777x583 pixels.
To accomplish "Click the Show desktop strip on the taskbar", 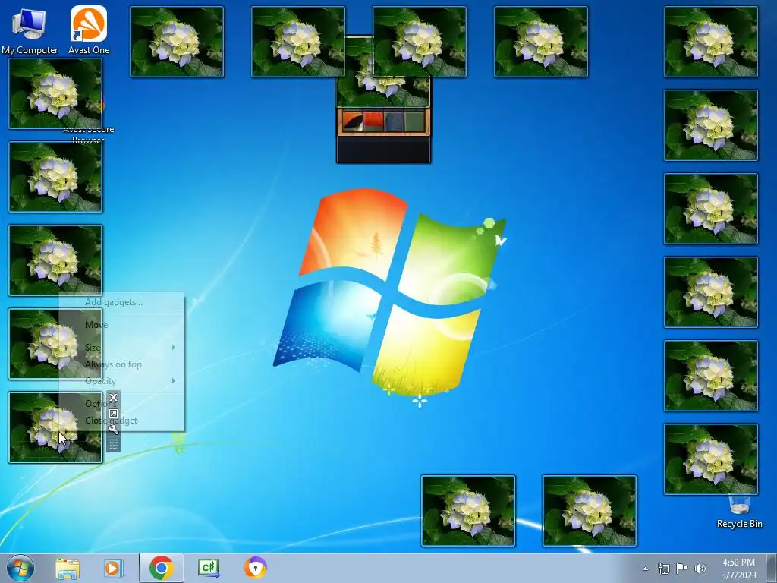I will (x=772, y=569).
